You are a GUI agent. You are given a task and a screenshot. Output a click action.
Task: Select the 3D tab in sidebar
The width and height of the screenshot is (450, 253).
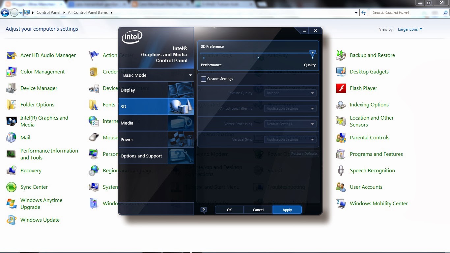tap(123, 106)
